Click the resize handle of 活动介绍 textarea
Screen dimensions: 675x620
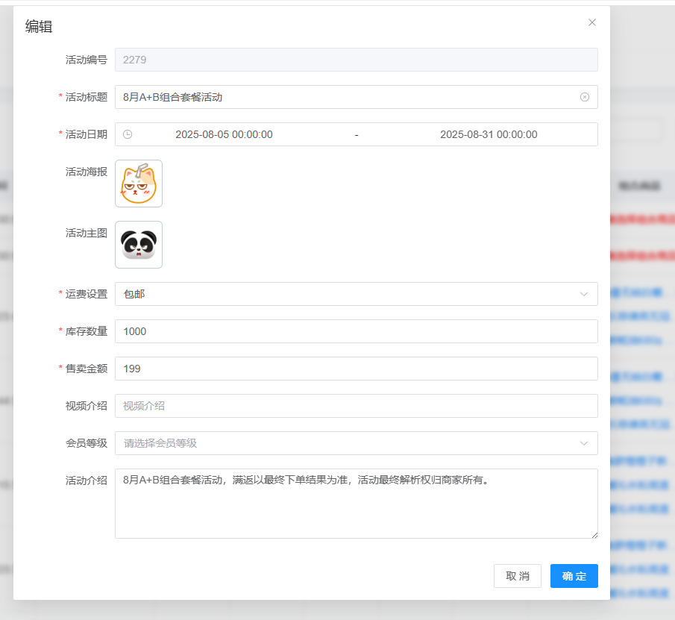(594, 535)
